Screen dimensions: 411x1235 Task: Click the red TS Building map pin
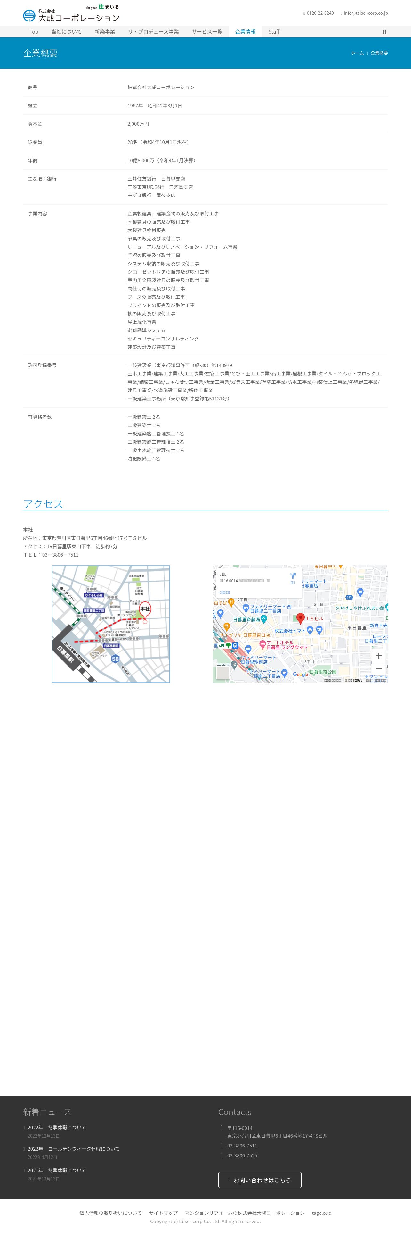click(301, 618)
